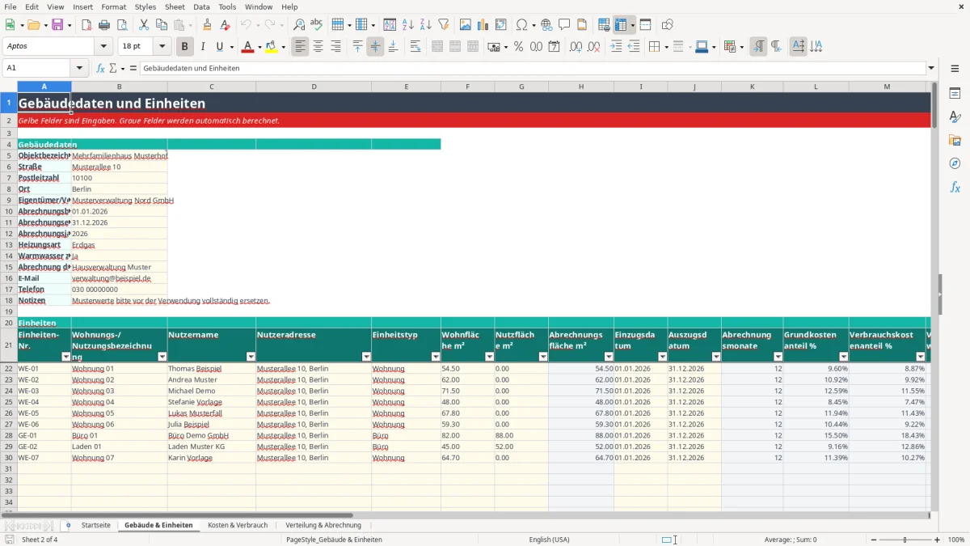Click the Copy icon
The image size is (970, 546).
coord(161,25)
